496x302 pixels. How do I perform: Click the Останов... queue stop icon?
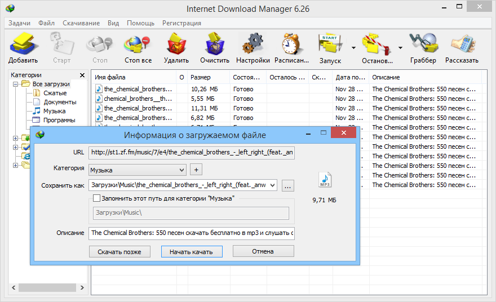tap(377, 43)
